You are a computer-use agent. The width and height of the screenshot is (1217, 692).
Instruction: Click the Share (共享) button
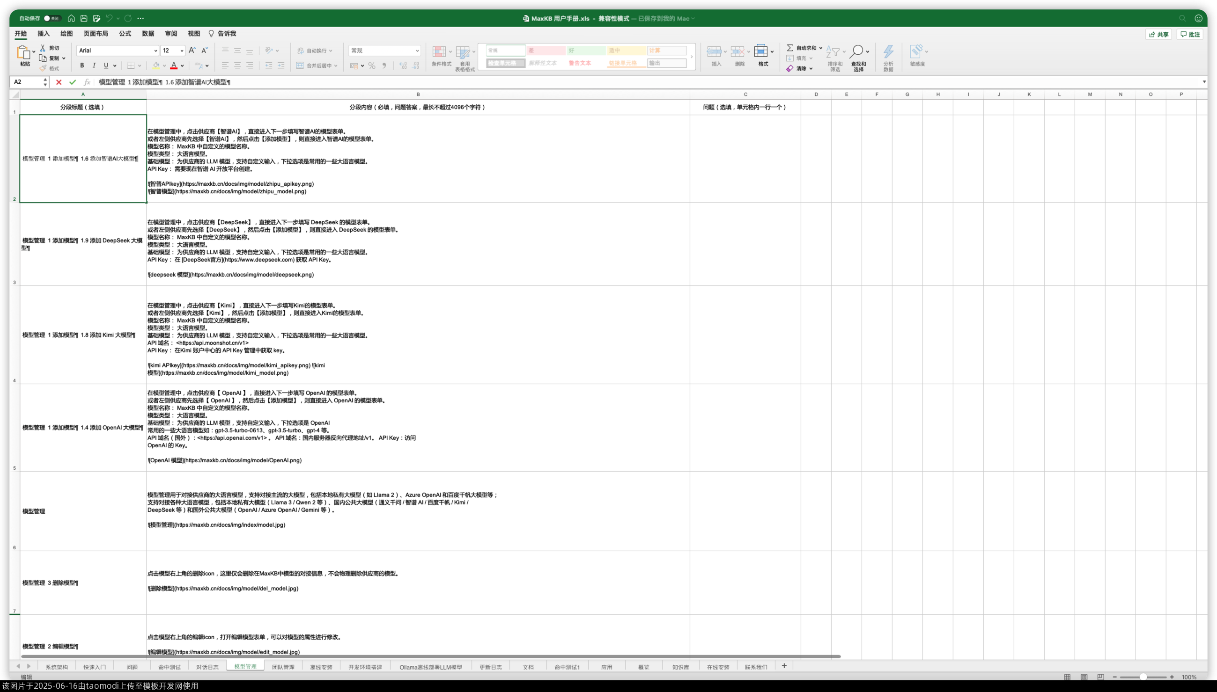coord(1158,34)
